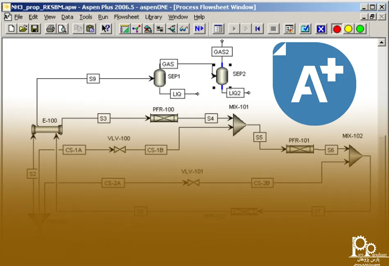Open the Tools menu

pos(86,17)
